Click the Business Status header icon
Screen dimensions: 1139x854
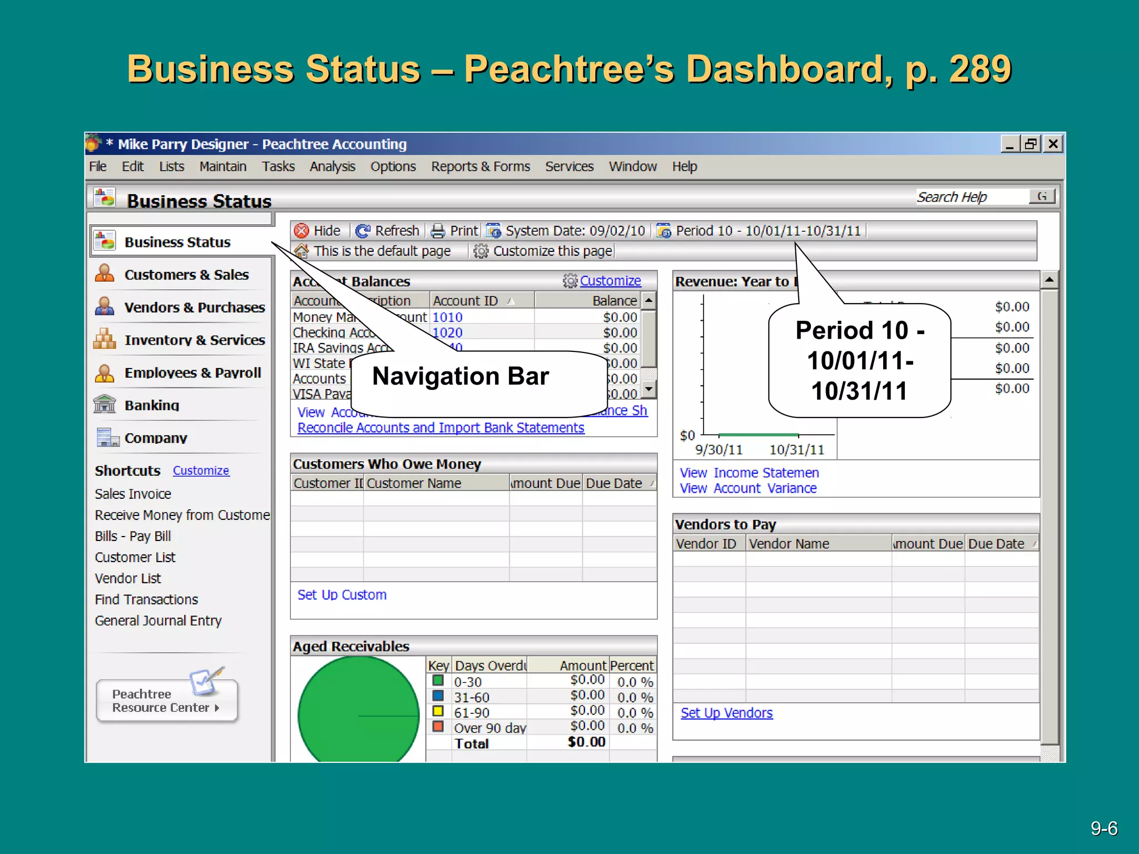tap(105, 198)
